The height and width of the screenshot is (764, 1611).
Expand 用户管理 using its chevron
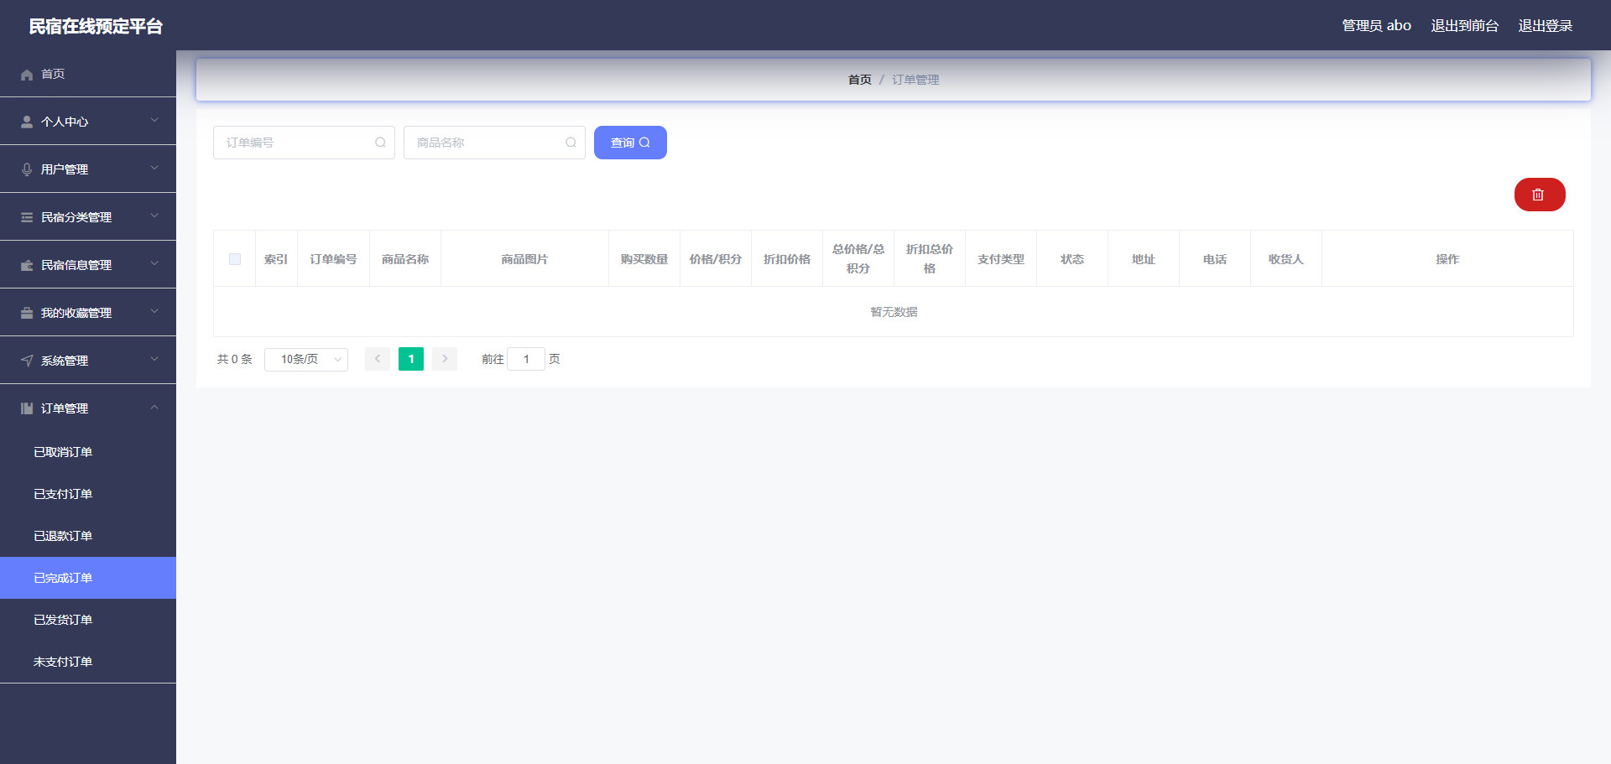pyautogui.click(x=154, y=169)
